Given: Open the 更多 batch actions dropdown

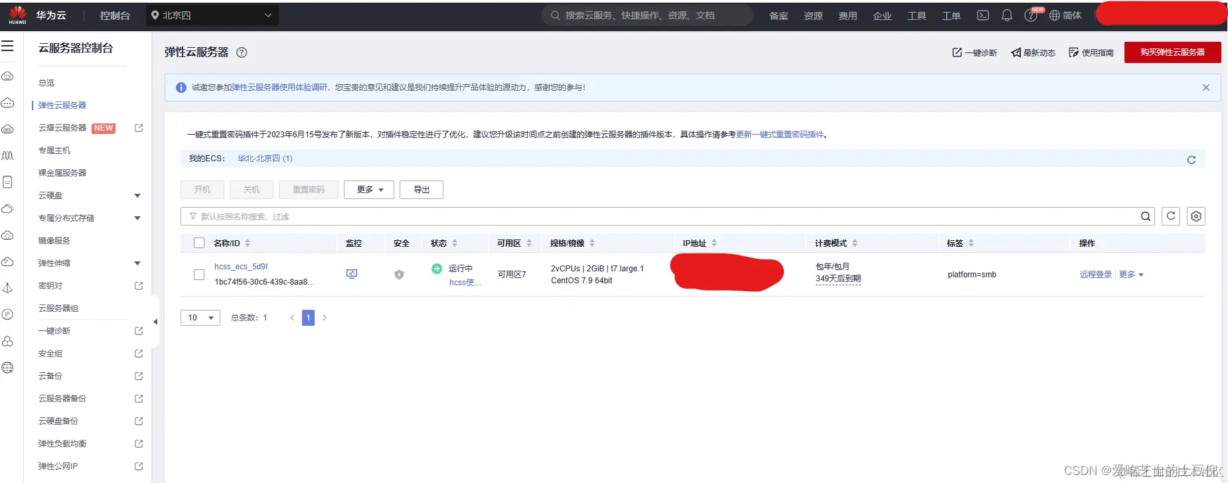Looking at the screenshot, I should (369, 190).
